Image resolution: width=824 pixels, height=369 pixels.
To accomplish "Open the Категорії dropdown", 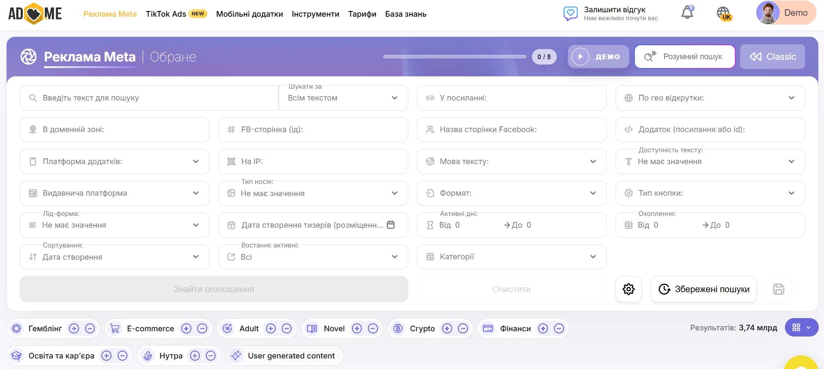I will pos(511,257).
